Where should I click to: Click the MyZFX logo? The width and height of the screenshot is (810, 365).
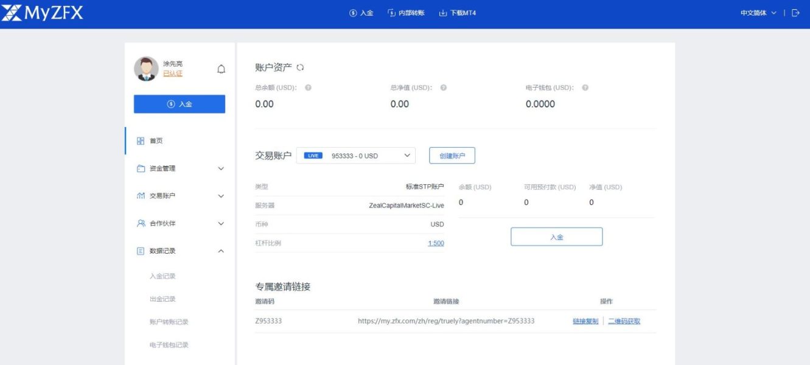click(x=42, y=12)
